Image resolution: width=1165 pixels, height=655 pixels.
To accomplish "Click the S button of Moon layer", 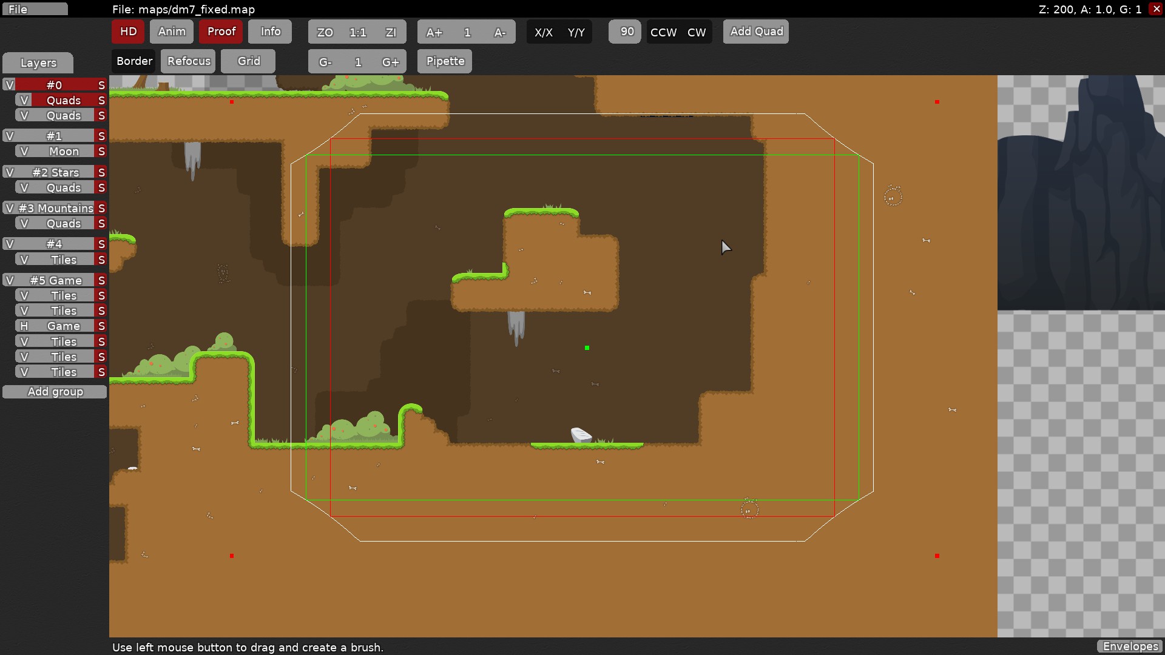I will point(101,152).
